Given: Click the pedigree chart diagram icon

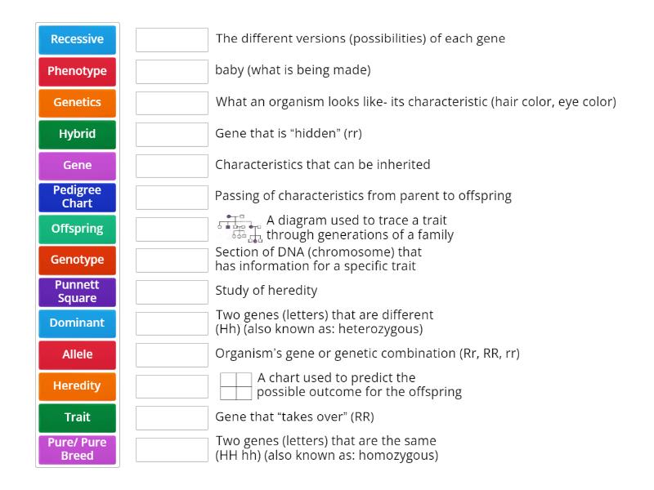Looking at the screenshot, I should [x=237, y=227].
